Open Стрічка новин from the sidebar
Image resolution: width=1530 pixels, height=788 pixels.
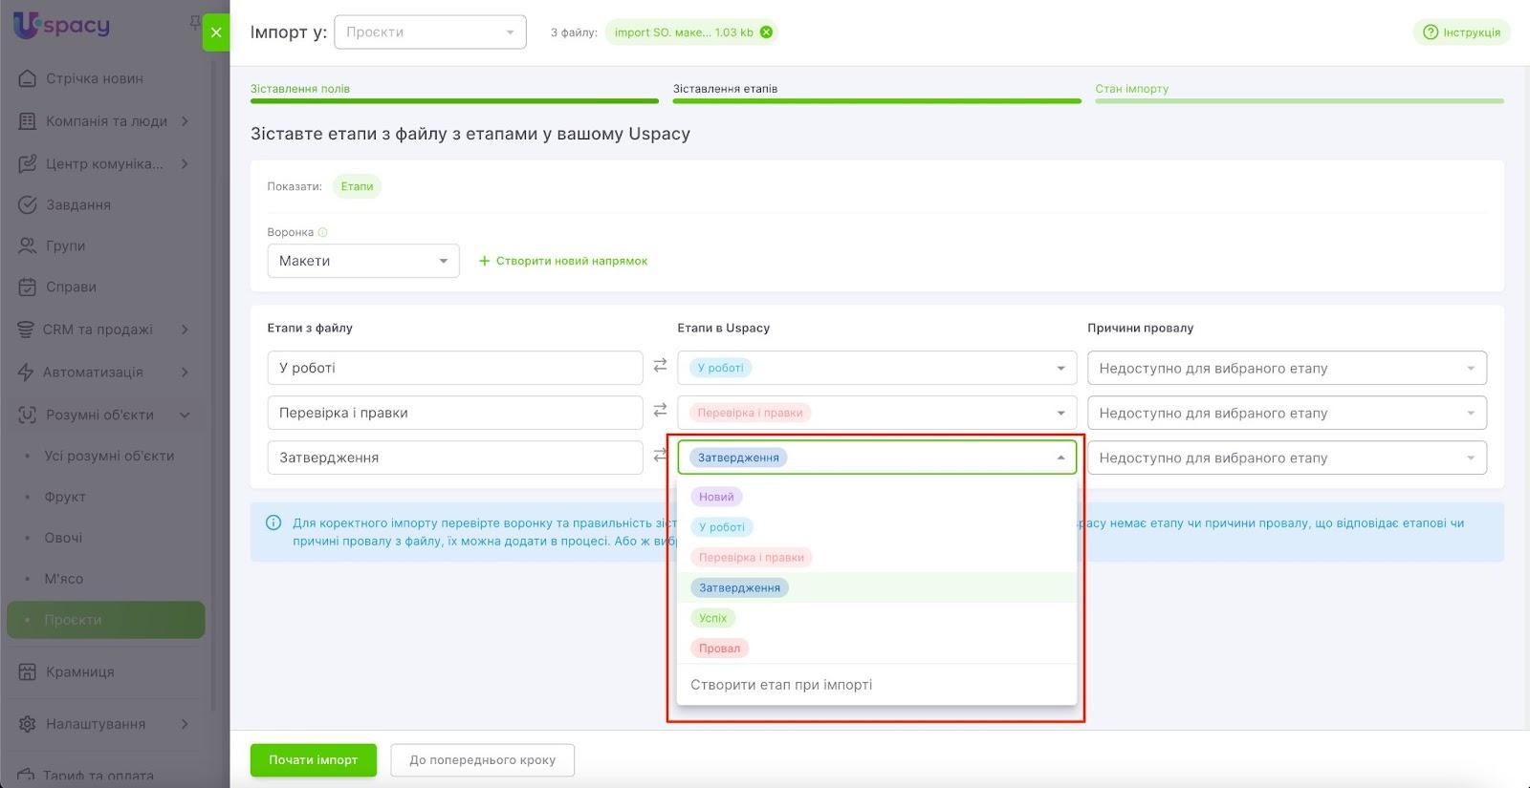[94, 78]
